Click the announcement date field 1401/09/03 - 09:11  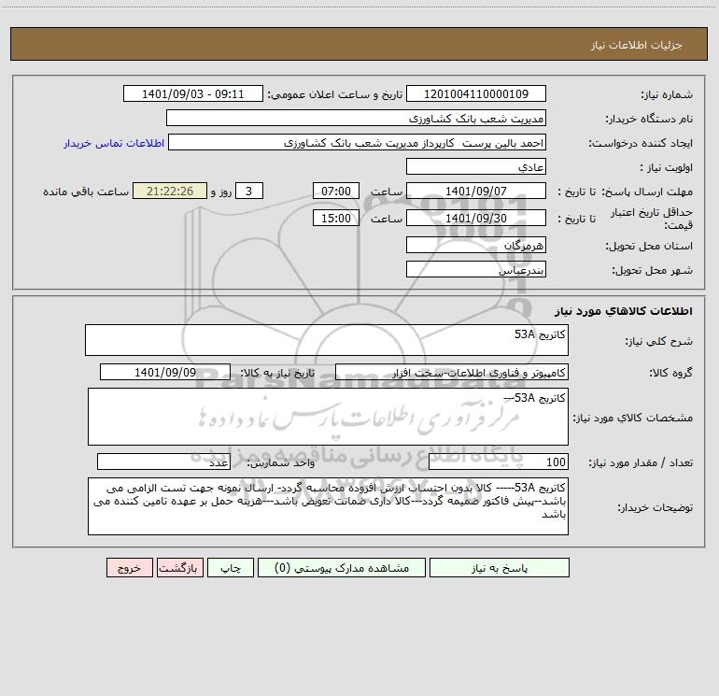pos(193,93)
